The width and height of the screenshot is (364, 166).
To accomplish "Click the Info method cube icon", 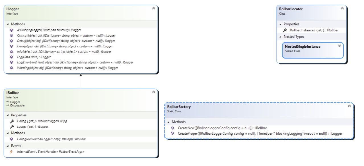I will [x=11, y=52].
